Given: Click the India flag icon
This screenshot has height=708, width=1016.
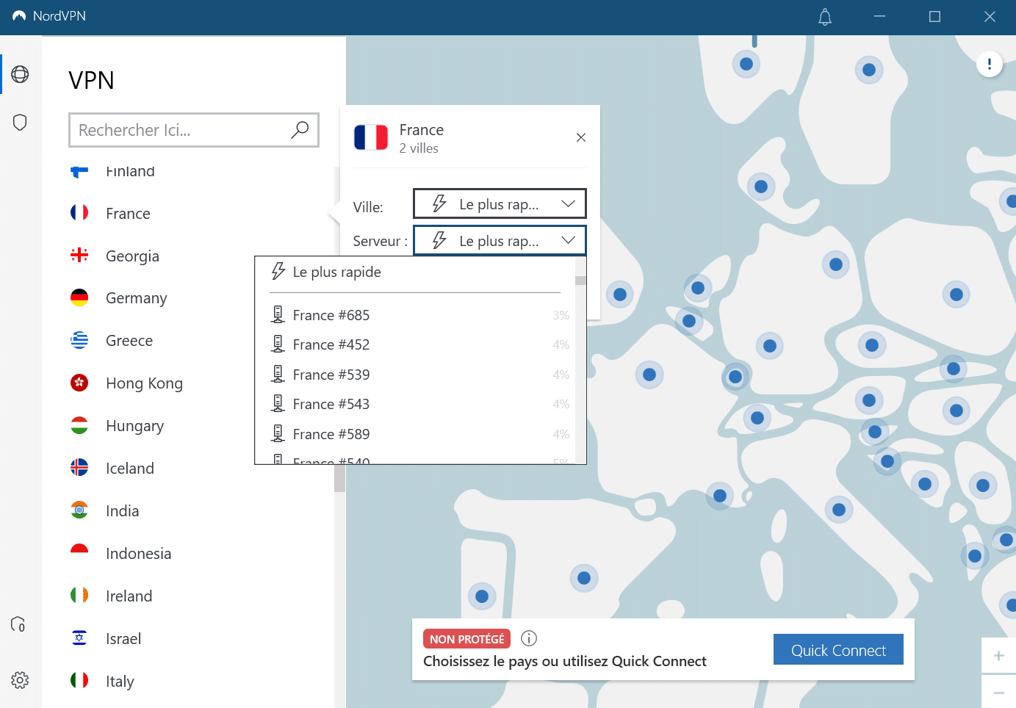Looking at the screenshot, I should tap(79, 510).
